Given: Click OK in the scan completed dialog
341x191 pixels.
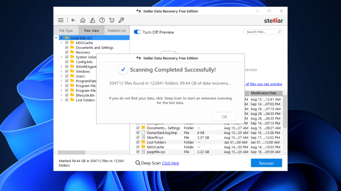Looking at the screenshot, I should pyautogui.click(x=224, y=117).
